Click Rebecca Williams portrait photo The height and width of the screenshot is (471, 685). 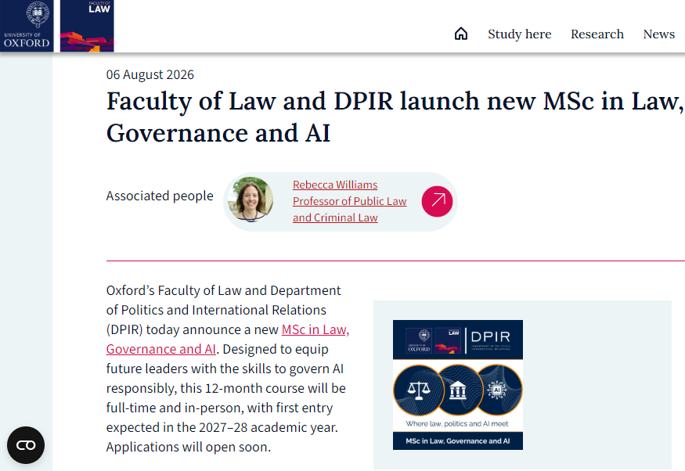(251, 200)
